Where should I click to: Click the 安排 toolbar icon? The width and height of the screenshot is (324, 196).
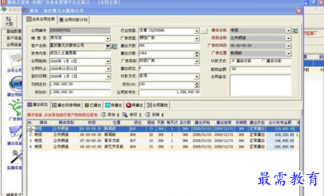pyautogui.click(x=147, y=115)
